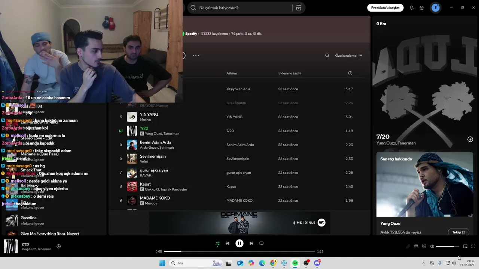
Task: Open Google Chrome from the taskbar
Action: [273, 263]
